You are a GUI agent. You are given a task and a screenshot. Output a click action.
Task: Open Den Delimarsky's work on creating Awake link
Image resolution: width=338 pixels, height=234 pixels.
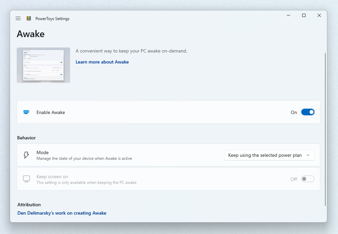coord(62,213)
